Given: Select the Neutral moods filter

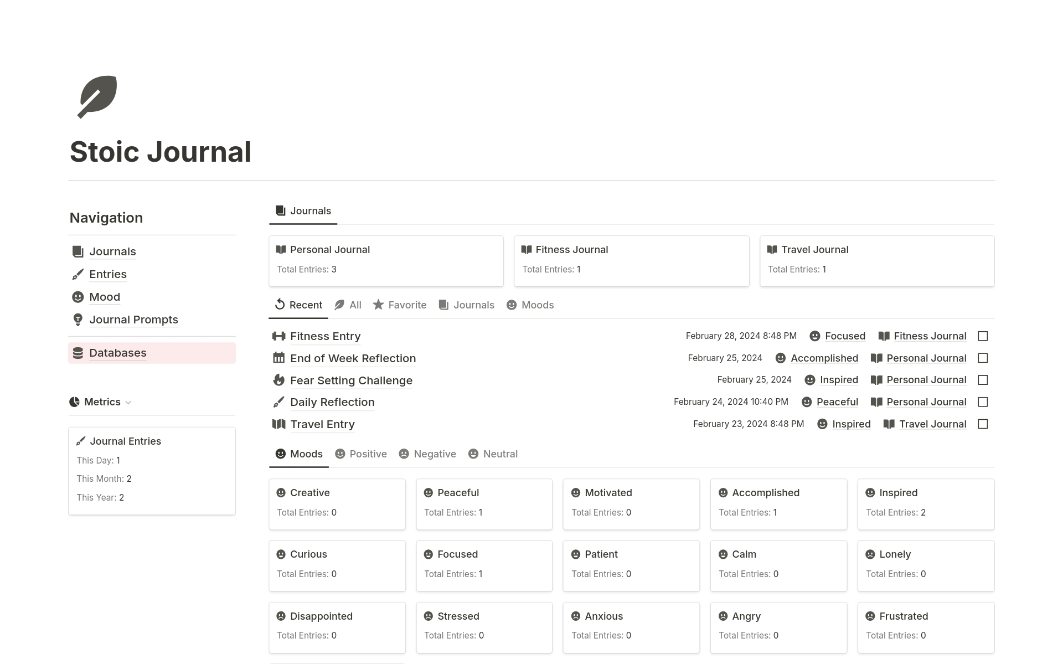Looking at the screenshot, I should pyautogui.click(x=500, y=454).
